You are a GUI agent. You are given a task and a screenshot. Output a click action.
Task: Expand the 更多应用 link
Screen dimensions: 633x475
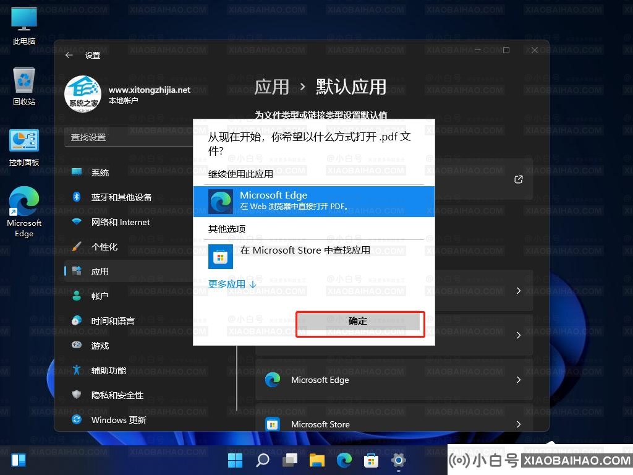tap(232, 285)
